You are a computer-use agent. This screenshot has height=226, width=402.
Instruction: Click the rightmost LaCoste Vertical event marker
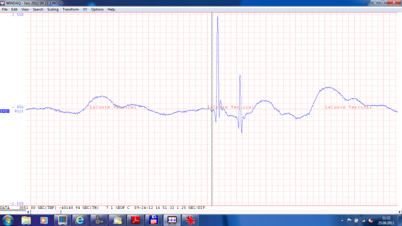coord(348,107)
